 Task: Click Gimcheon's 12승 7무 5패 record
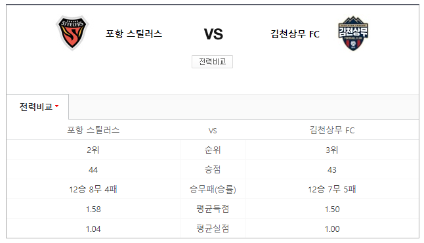(x=332, y=189)
